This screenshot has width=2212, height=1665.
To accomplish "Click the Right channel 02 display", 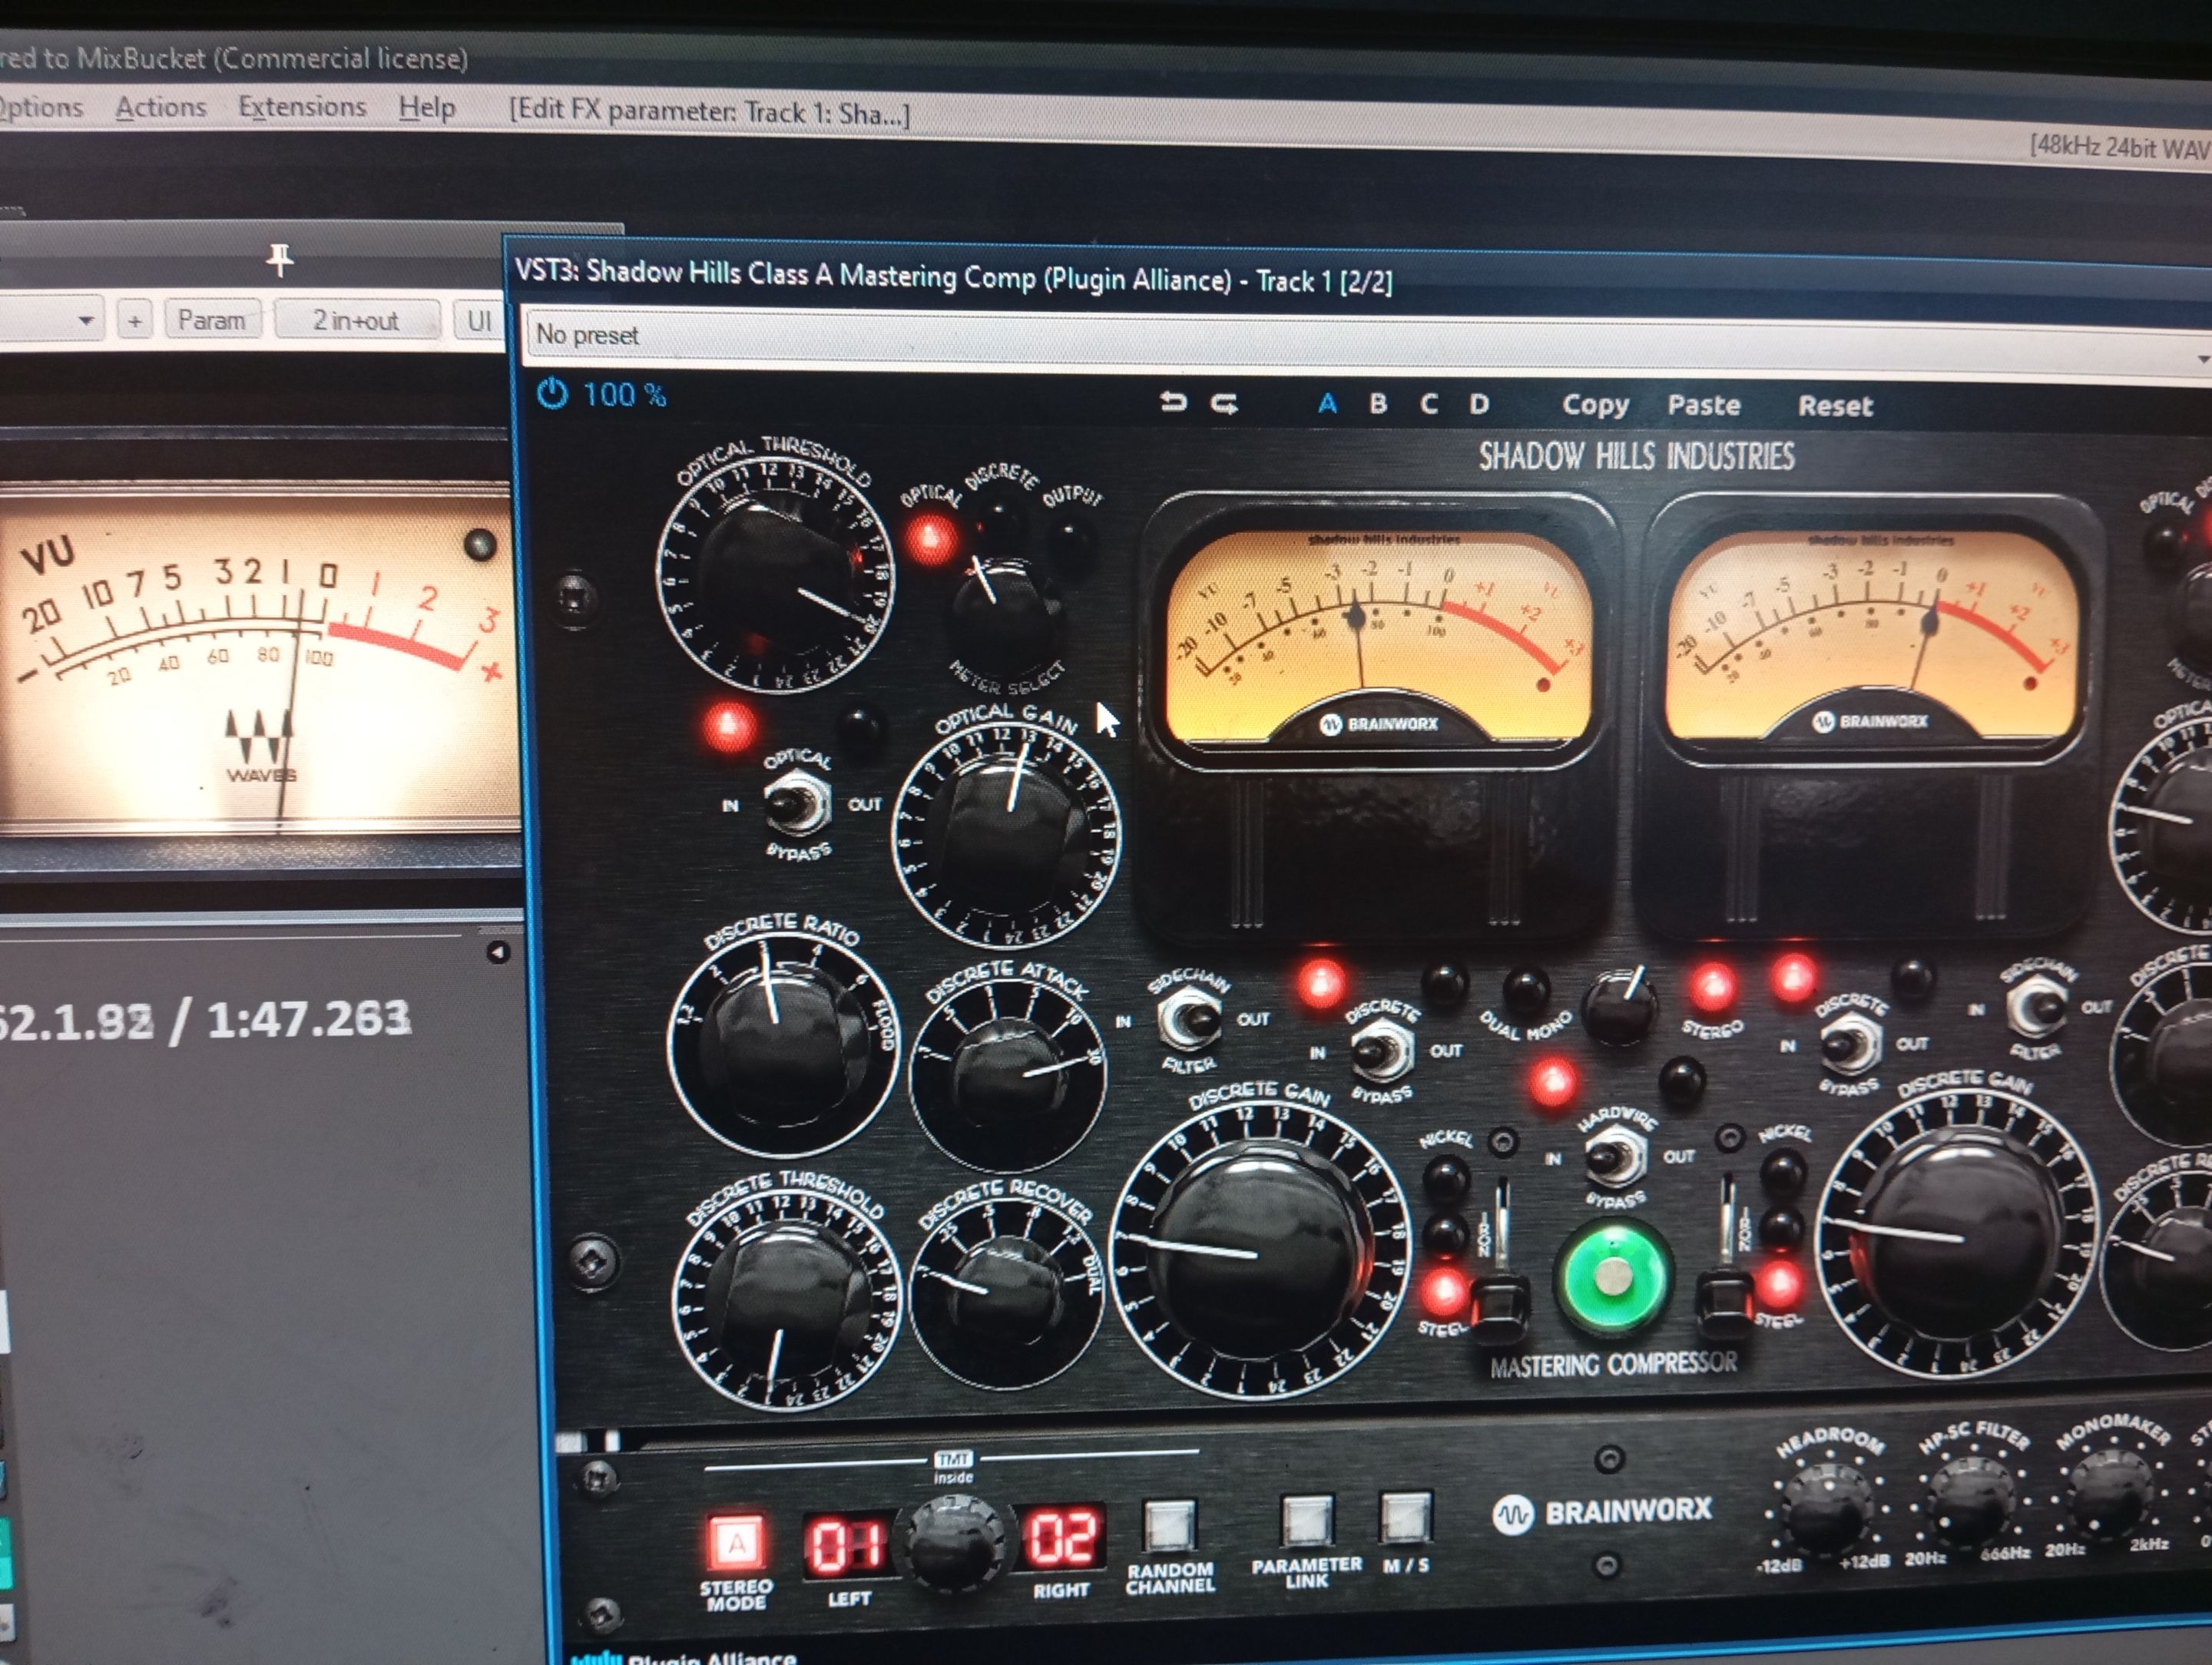I will click(1063, 1537).
